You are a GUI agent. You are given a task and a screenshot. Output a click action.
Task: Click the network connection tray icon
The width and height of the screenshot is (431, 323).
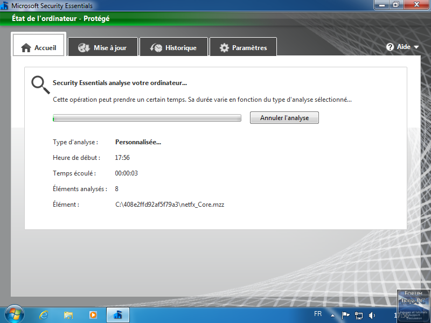(358, 315)
